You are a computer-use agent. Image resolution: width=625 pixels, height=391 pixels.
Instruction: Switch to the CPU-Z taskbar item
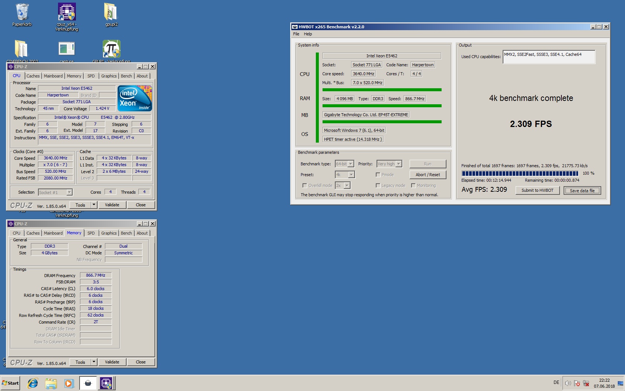pyautogui.click(x=106, y=383)
